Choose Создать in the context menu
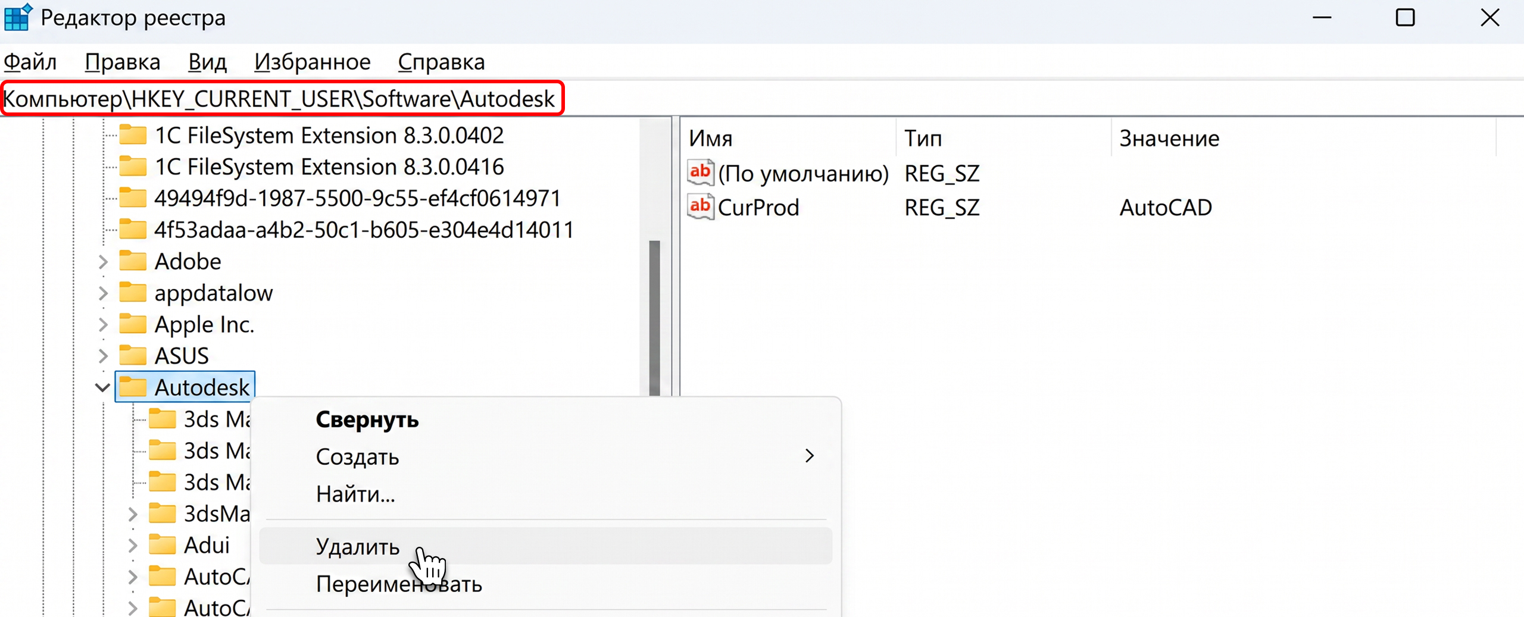The height and width of the screenshot is (617, 1524). [545, 457]
